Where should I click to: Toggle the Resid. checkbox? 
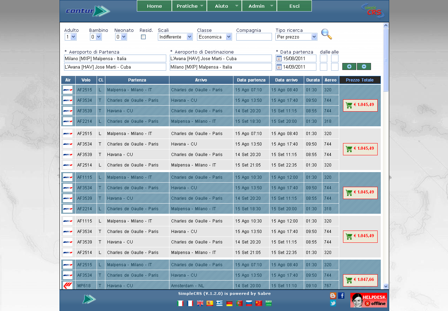pos(143,37)
